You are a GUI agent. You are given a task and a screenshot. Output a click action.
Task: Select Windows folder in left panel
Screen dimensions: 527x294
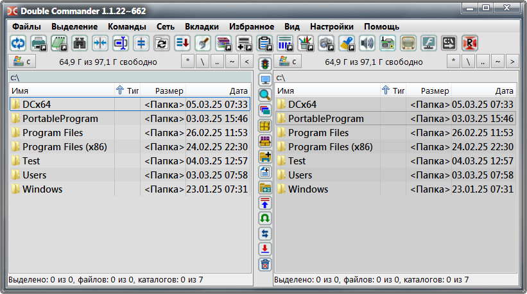pos(130,189)
